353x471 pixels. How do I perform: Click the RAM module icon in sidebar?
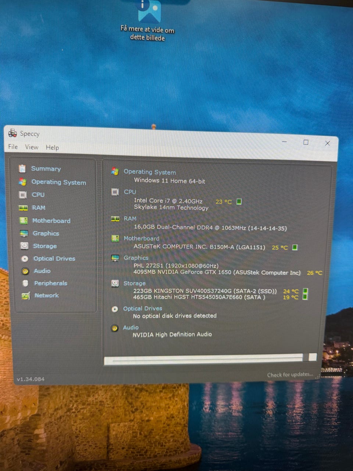pyautogui.click(x=23, y=208)
